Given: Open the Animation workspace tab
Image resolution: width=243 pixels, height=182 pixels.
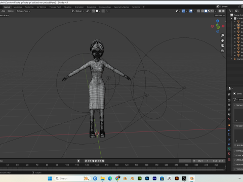Looking at the screenshot, I should click(79, 7).
